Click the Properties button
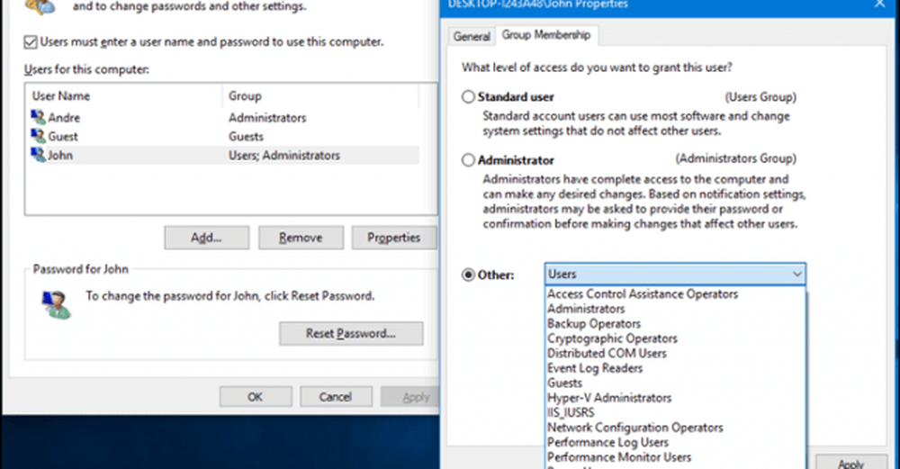This screenshot has height=469, width=900. pyautogui.click(x=393, y=238)
